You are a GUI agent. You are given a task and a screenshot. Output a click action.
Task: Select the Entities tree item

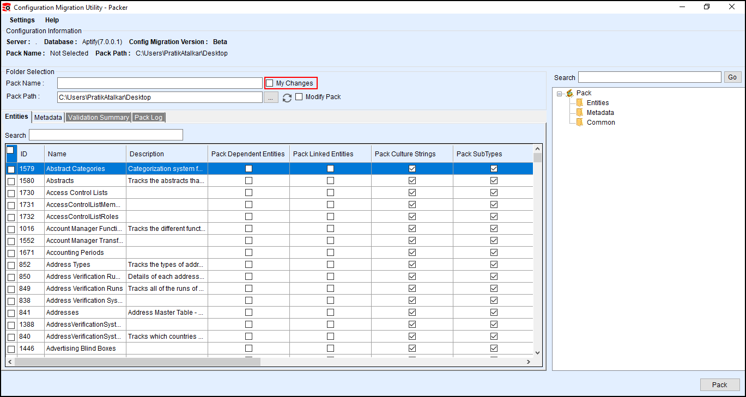[x=598, y=103]
